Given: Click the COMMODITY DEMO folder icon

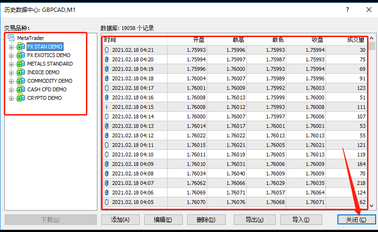Looking at the screenshot, I should [21, 81].
